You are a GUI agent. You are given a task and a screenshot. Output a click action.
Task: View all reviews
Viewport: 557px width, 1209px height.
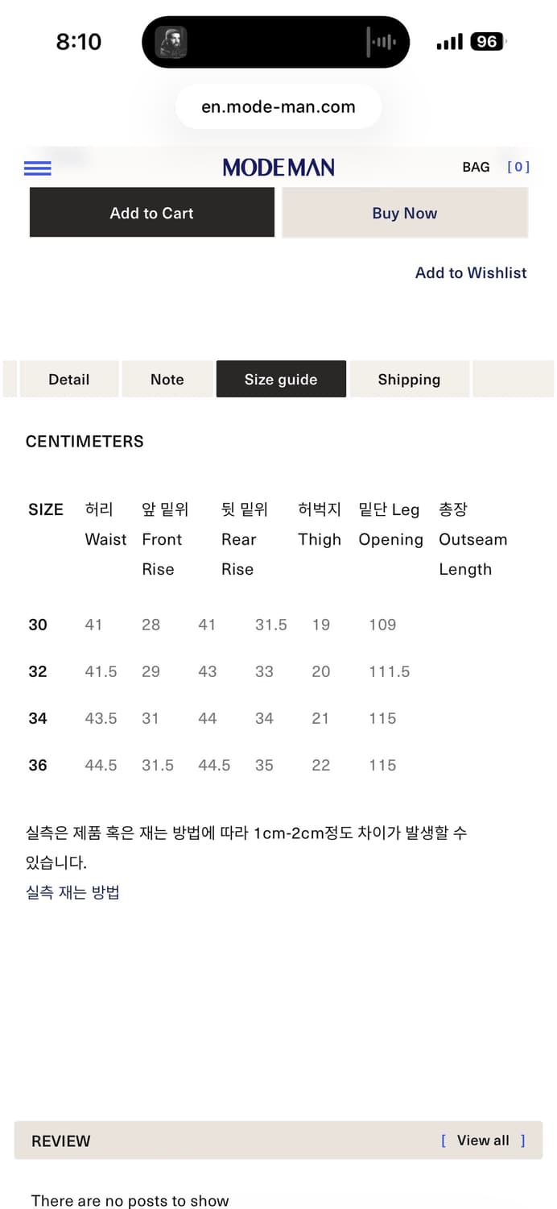point(483,1140)
